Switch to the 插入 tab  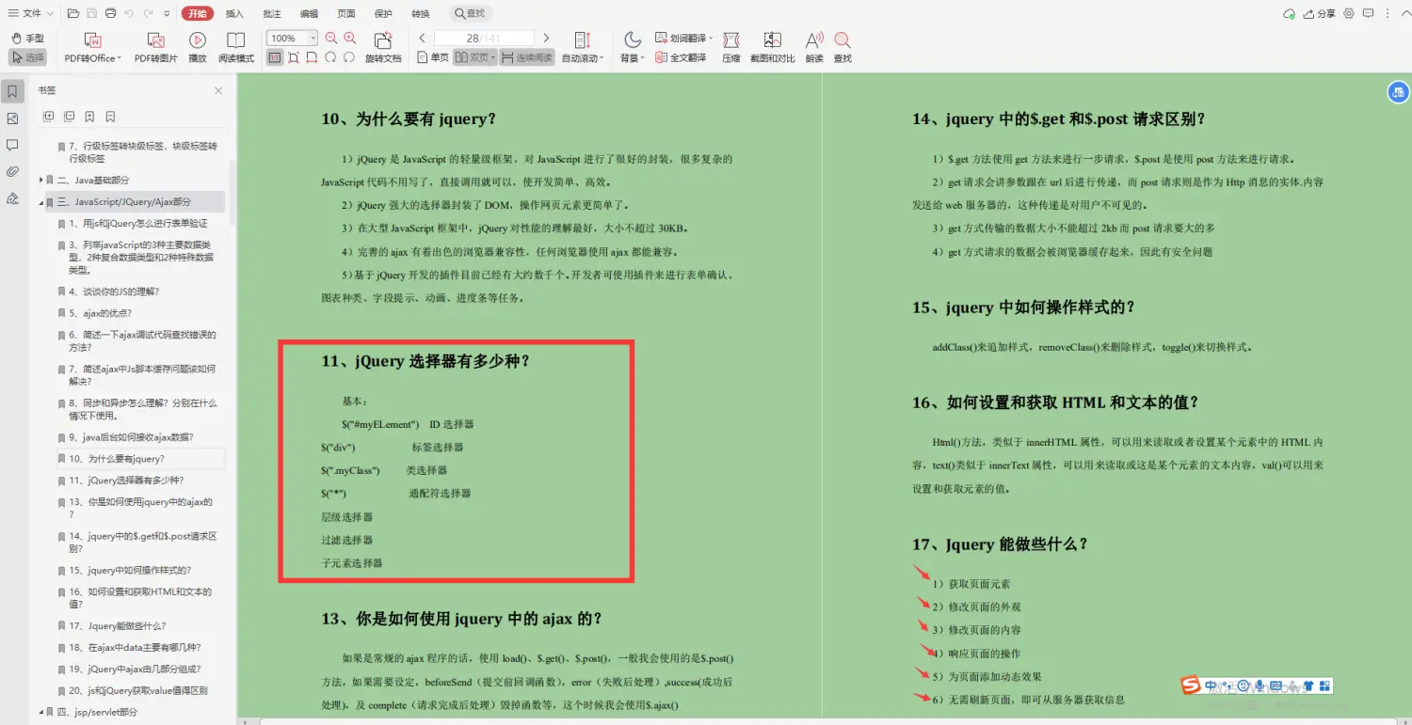click(x=234, y=13)
